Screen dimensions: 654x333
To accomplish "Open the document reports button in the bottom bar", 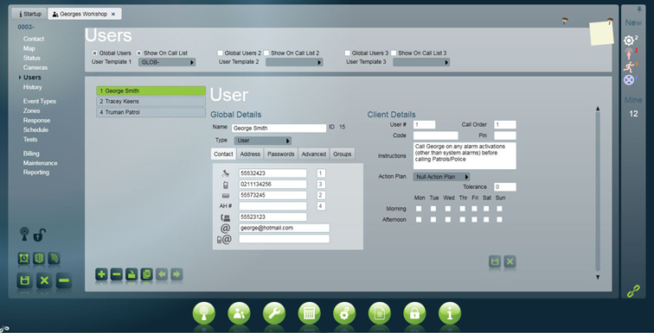I will 380,313.
